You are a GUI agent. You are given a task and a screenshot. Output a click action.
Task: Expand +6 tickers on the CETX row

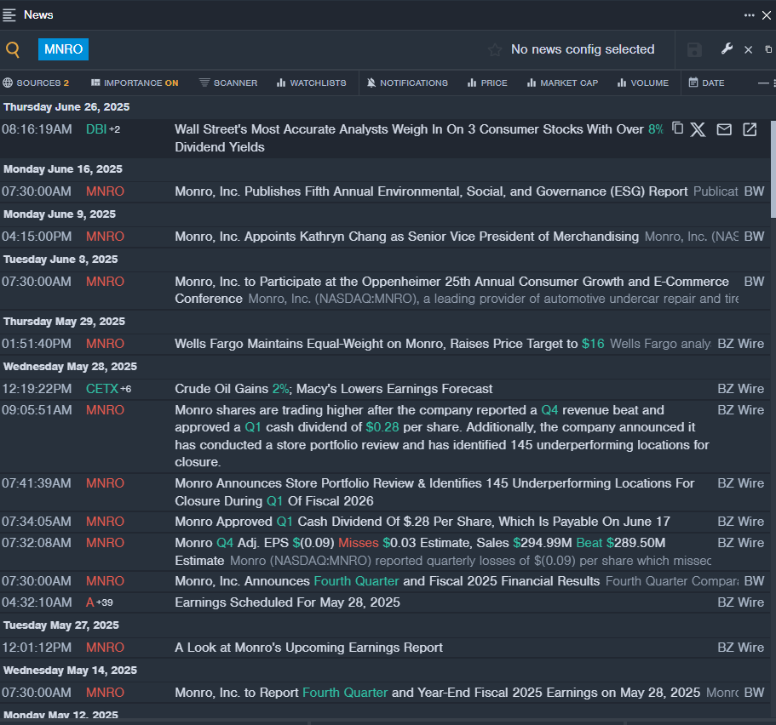click(x=126, y=389)
